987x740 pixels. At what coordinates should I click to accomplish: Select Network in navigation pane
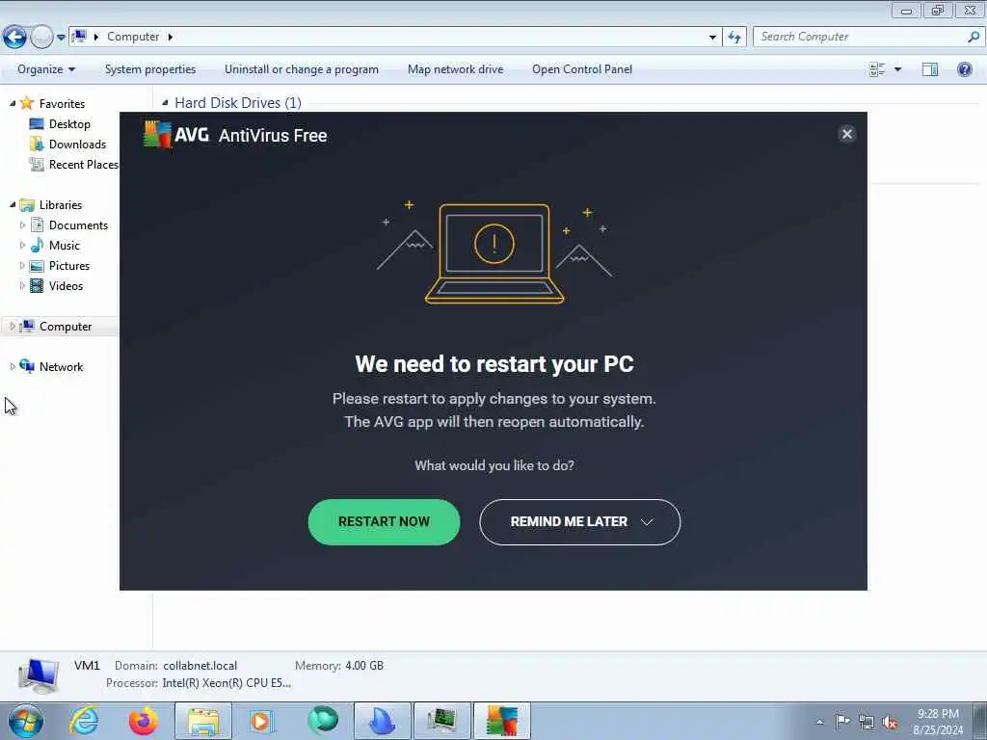click(x=61, y=366)
